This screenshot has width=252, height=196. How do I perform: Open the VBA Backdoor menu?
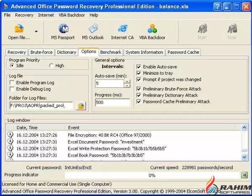click(x=72, y=15)
